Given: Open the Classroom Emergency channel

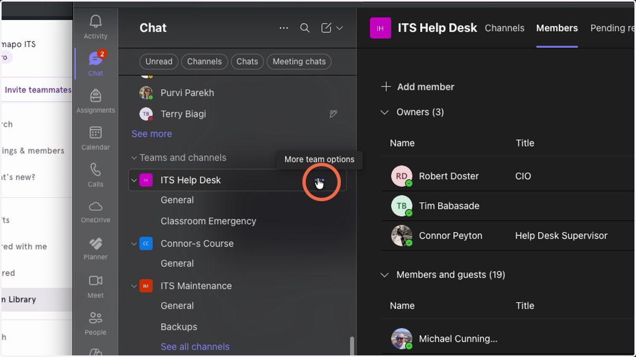Looking at the screenshot, I should [208, 221].
